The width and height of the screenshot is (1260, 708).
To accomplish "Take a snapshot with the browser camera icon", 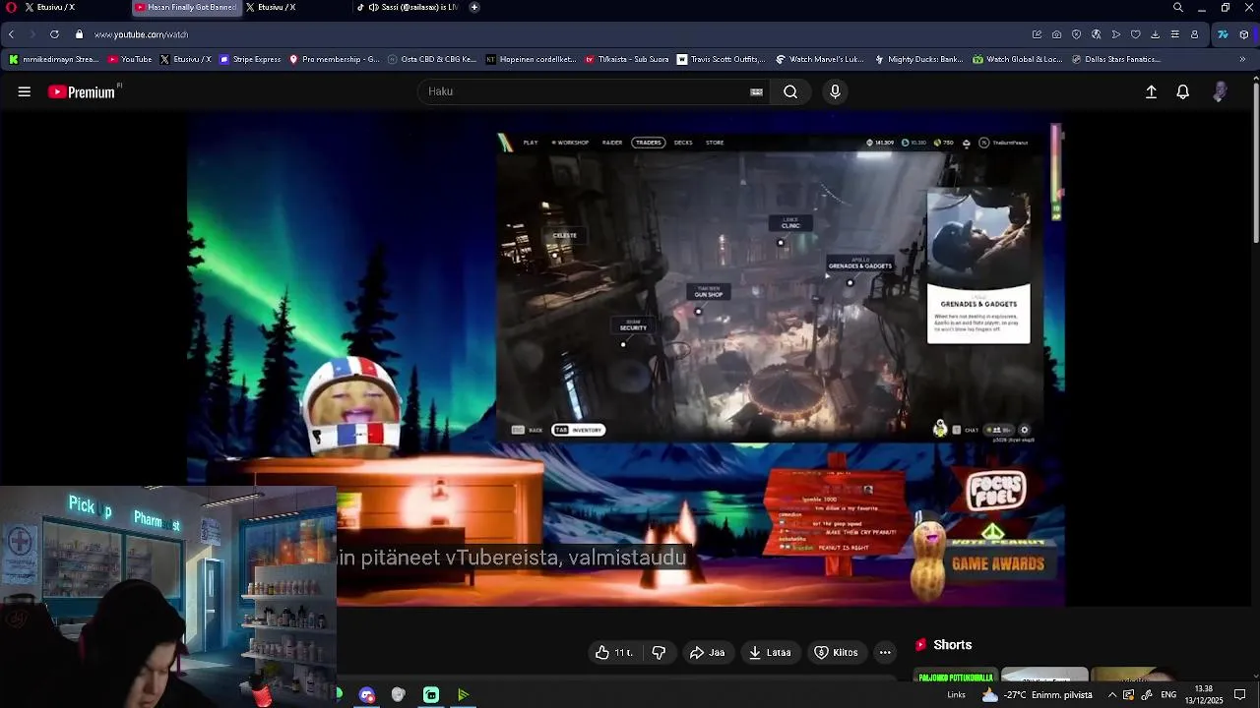I will coord(1056,34).
